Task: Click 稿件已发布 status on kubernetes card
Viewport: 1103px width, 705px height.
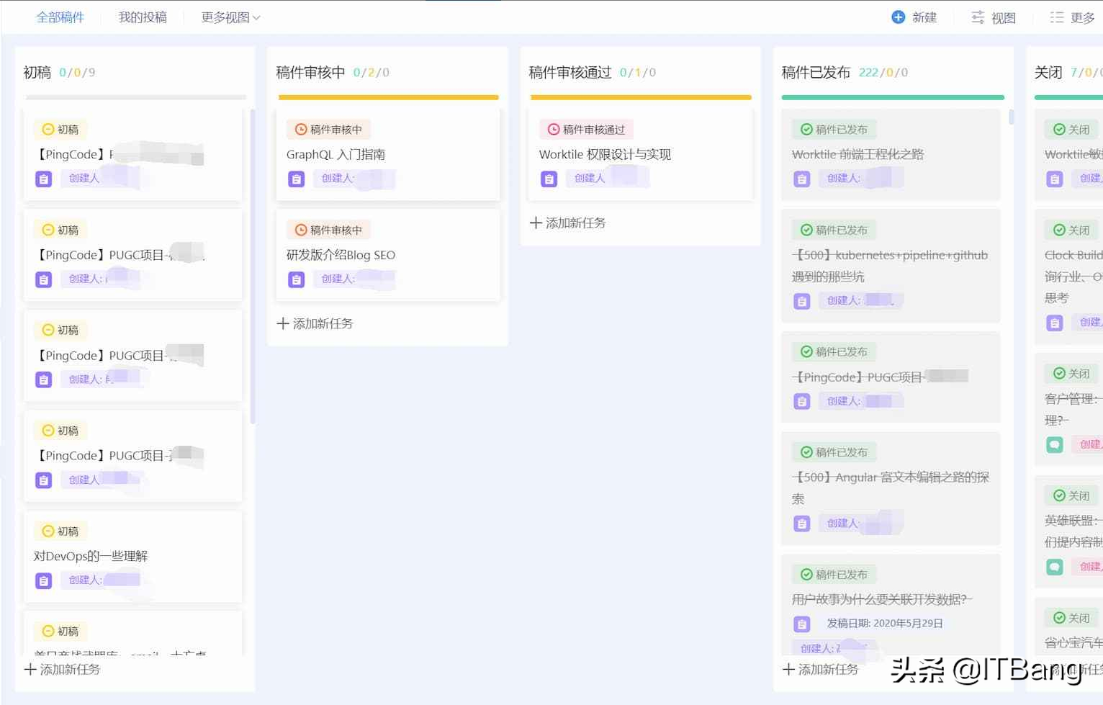Action: (x=834, y=230)
